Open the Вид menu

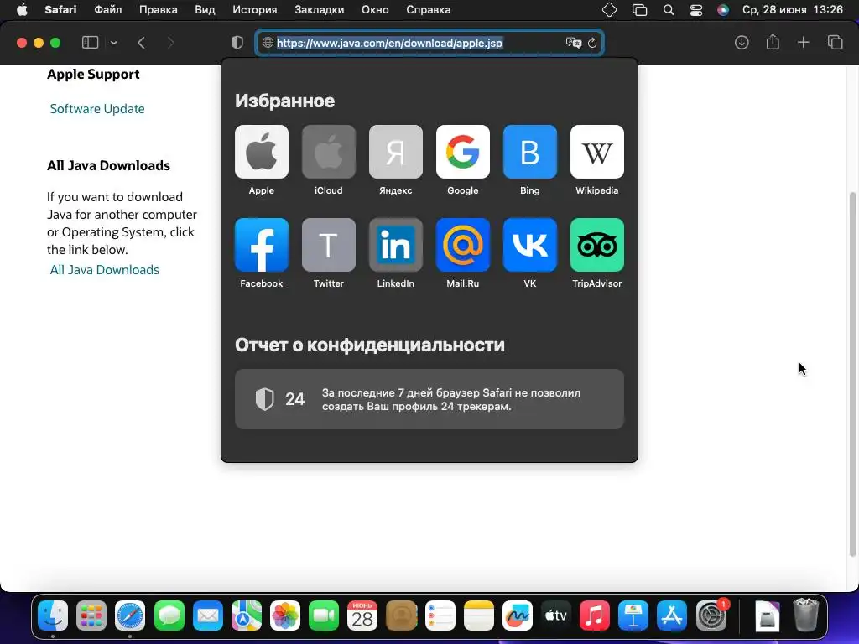click(x=205, y=10)
